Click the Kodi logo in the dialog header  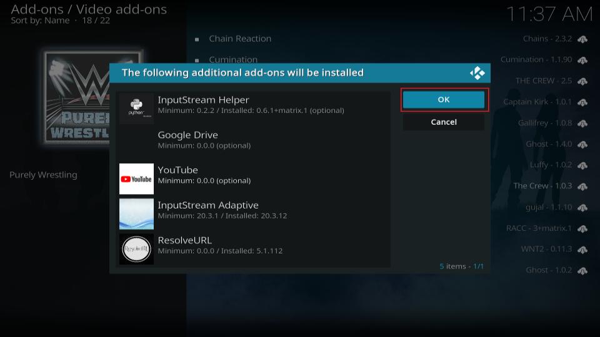pyautogui.click(x=477, y=72)
